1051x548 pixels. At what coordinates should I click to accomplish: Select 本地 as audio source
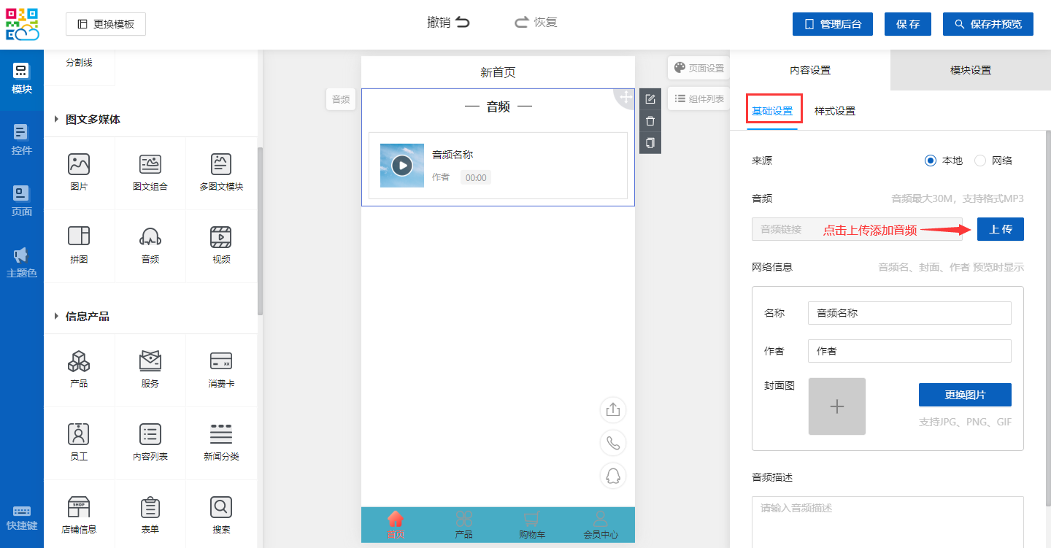[x=931, y=161]
